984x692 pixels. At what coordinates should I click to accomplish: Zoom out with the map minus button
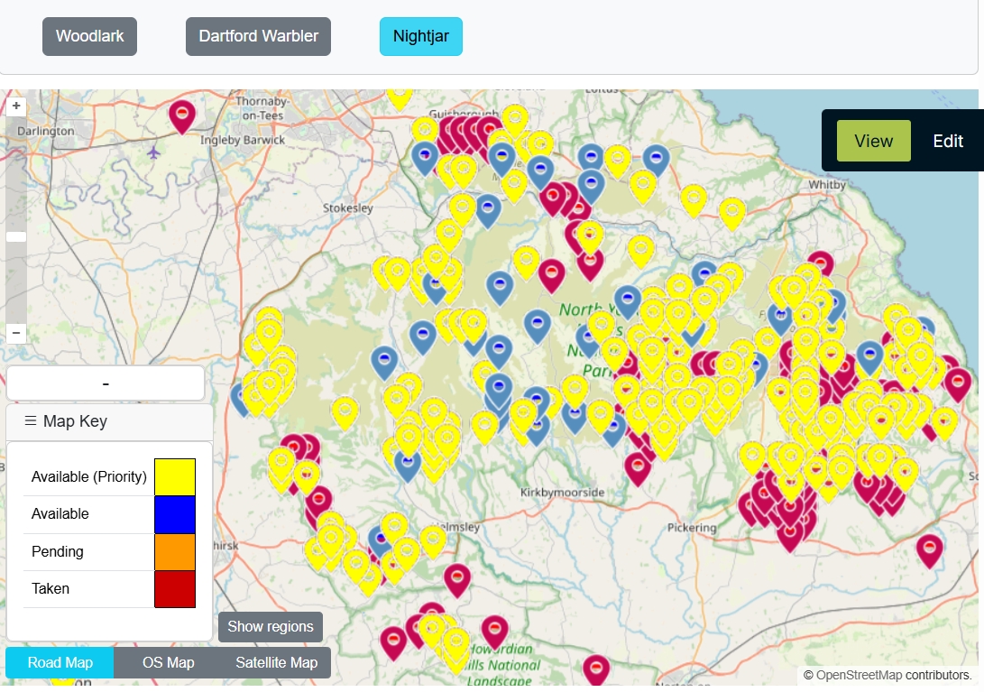16,333
